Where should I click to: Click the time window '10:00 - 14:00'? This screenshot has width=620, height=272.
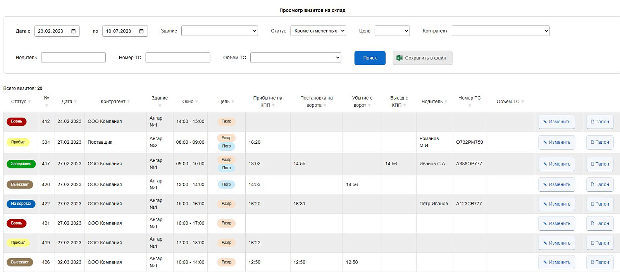190,262
